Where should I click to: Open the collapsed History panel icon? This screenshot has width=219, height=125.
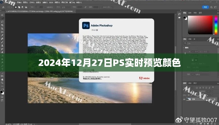[179, 14]
